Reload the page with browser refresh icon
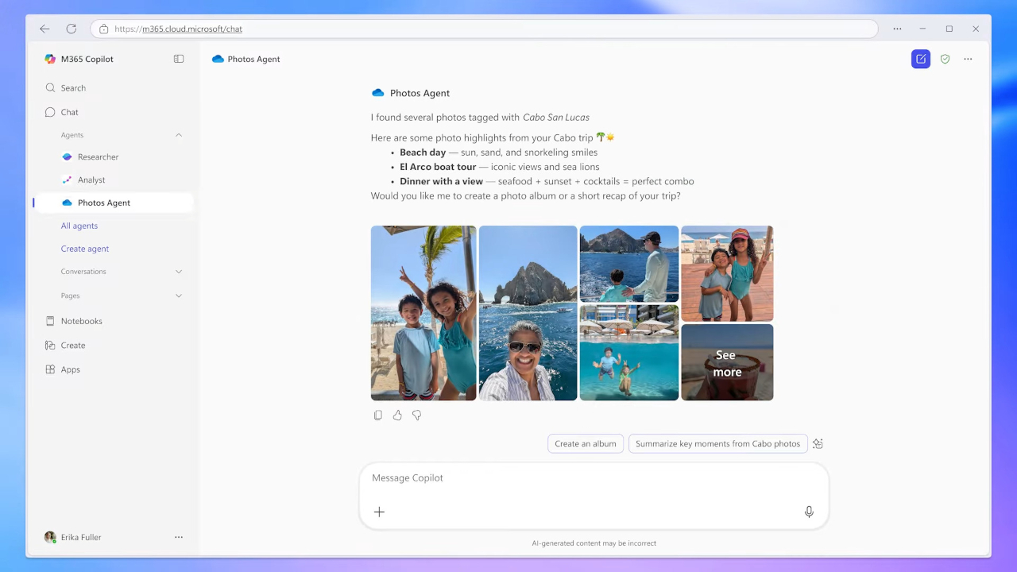This screenshot has width=1017, height=572. [x=71, y=29]
